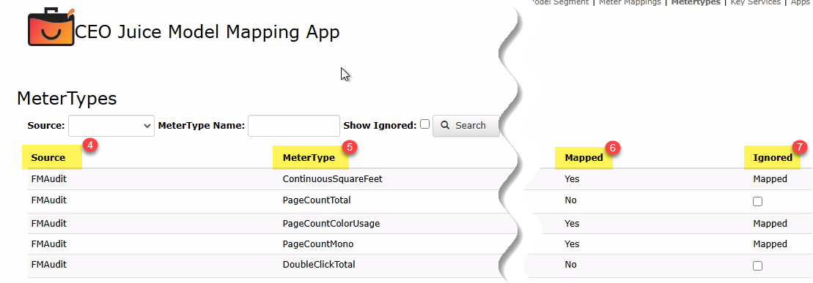The image size is (813, 283).
Task: Toggle the Show Ignored checkbox
Action: [x=424, y=124]
